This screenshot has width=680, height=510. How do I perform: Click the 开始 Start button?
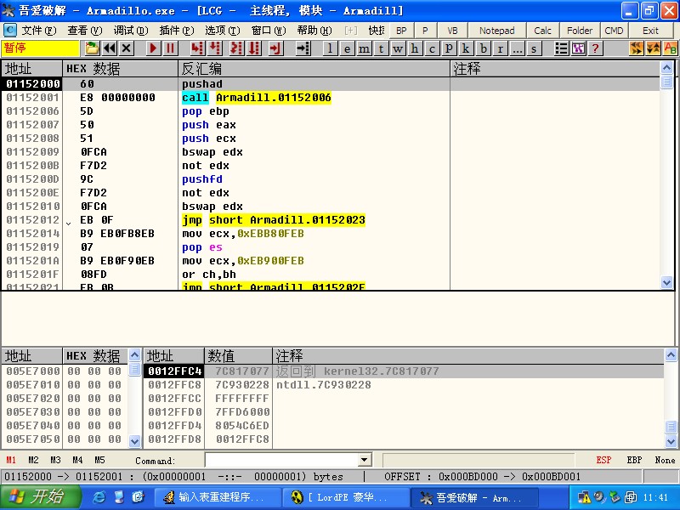tap(41, 497)
